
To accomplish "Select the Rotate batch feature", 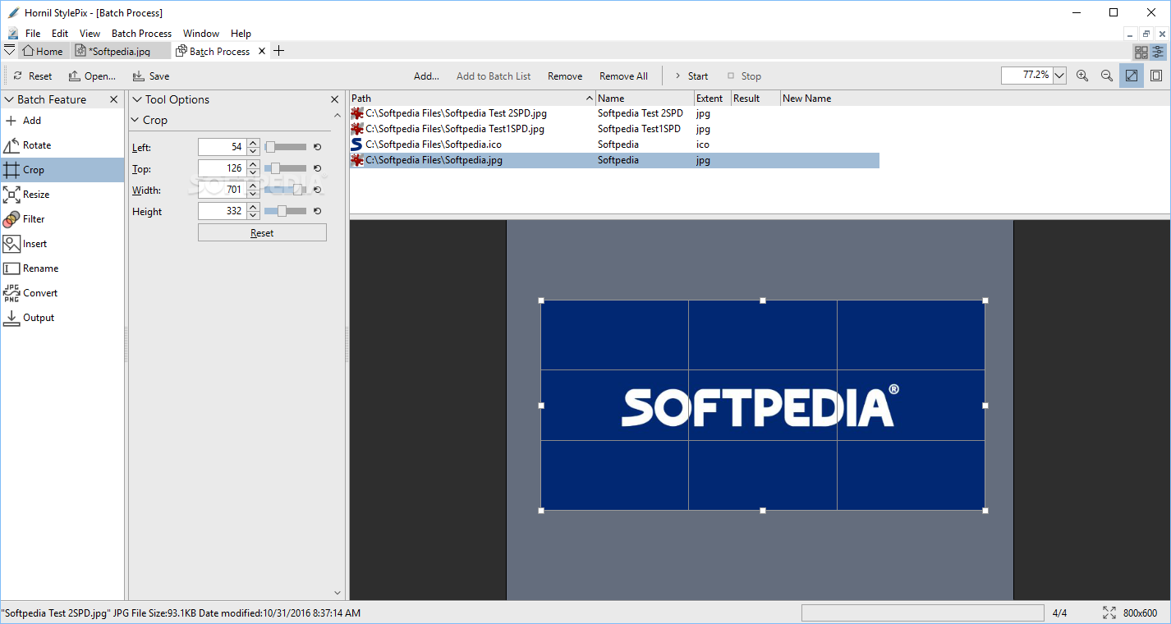I will pyautogui.click(x=62, y=145).
